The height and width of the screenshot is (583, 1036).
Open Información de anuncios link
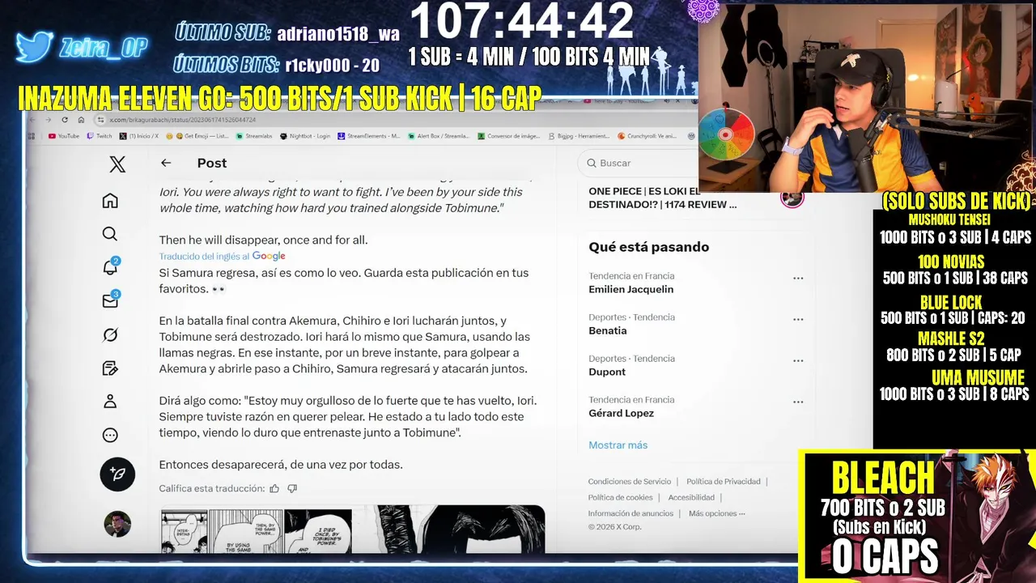[x=631, y=513]
